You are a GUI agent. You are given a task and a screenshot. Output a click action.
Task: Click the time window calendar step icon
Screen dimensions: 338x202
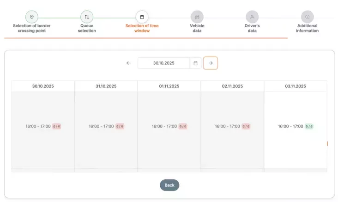[142, 17]
